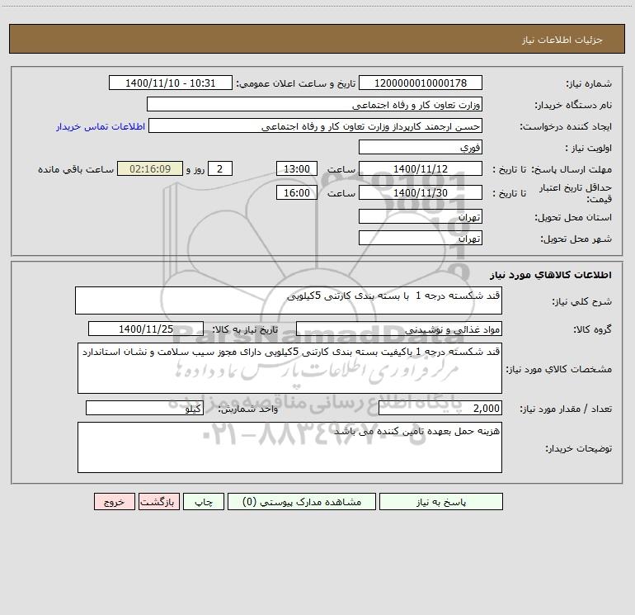Click the 'واحد شمارش:' label
The image size is (635, 615).
[248, 409]
